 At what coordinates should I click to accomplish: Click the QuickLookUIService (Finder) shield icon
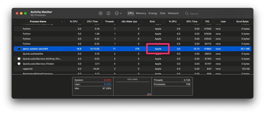click(19, 64)
